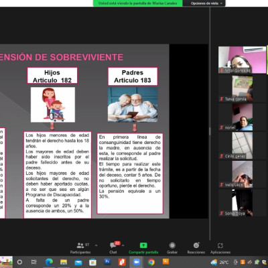Open the Opciones de vista dropdown
The height and width of the screenshot is (268, 268).
206,3
